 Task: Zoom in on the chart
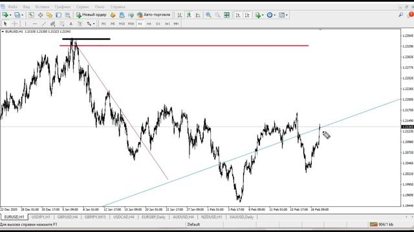point(208,15)
